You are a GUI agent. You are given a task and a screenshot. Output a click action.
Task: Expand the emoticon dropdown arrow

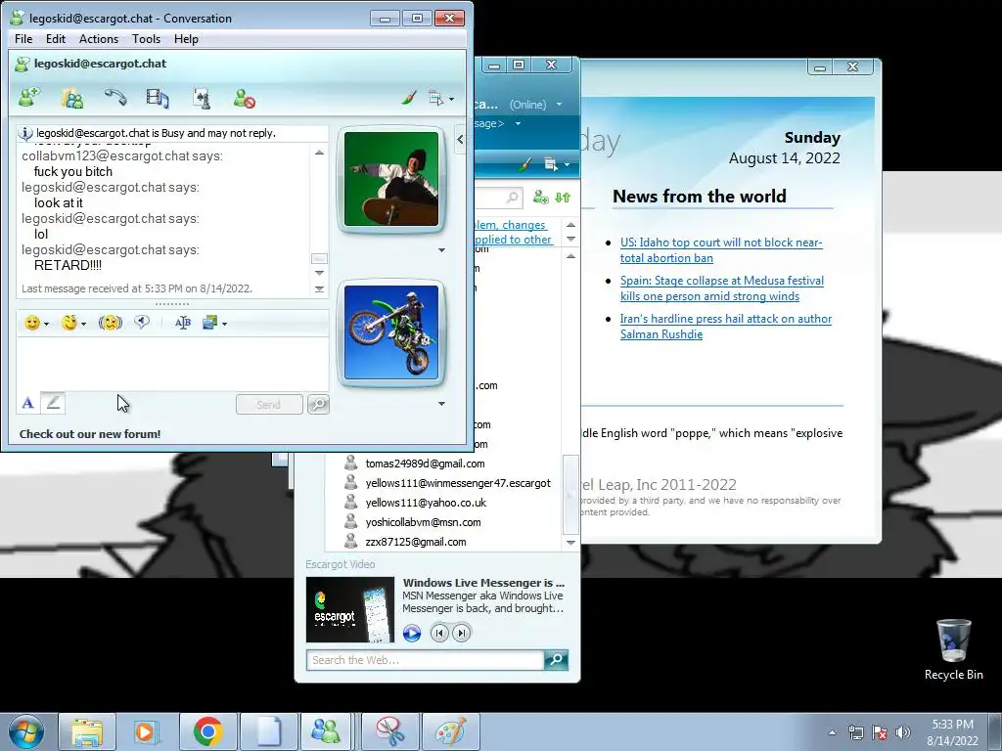[46, 325]
